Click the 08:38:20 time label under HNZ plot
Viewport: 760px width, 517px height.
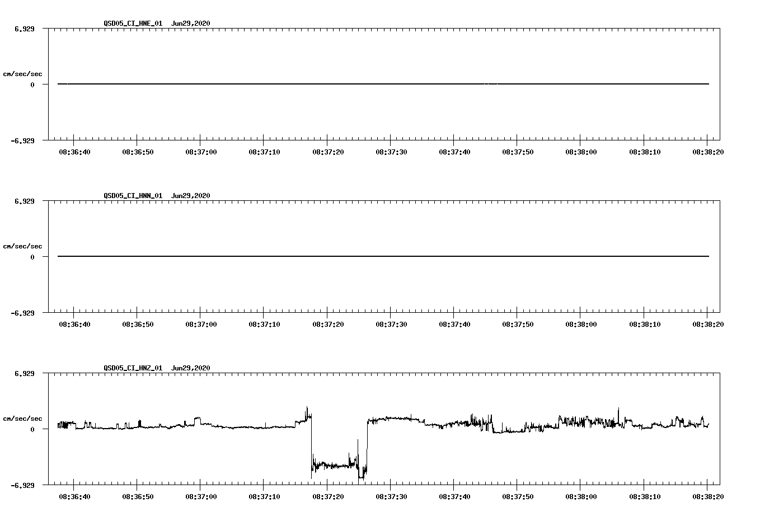tap(708, 497)
